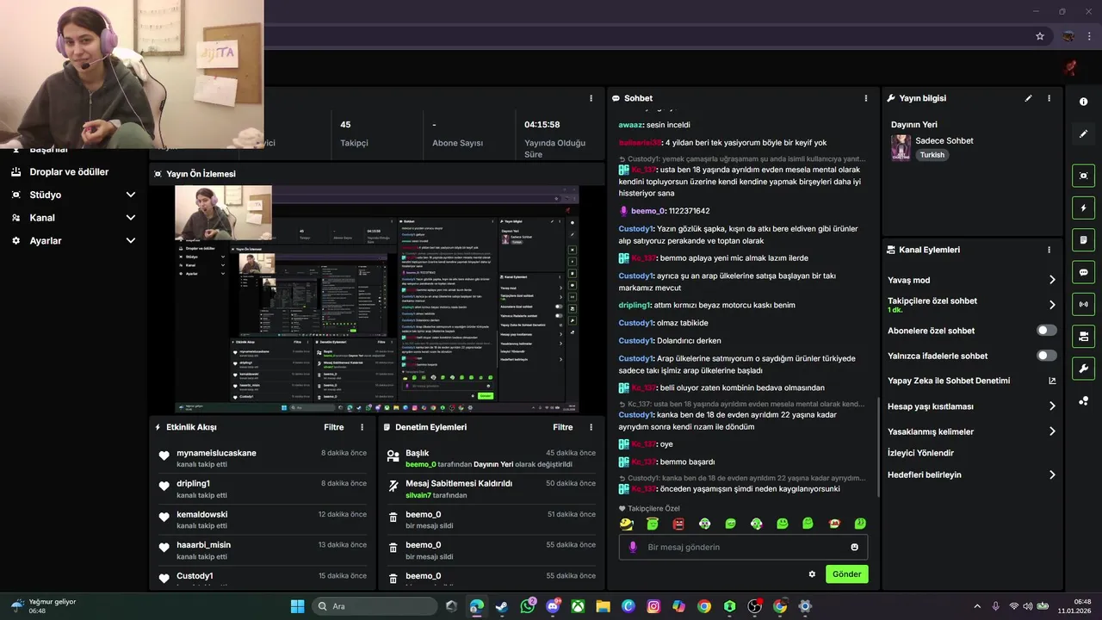Edit stream info with the Yayın bilgisi pencil
Viewport: 1102px width, 620px height.
pos(1028,98)
